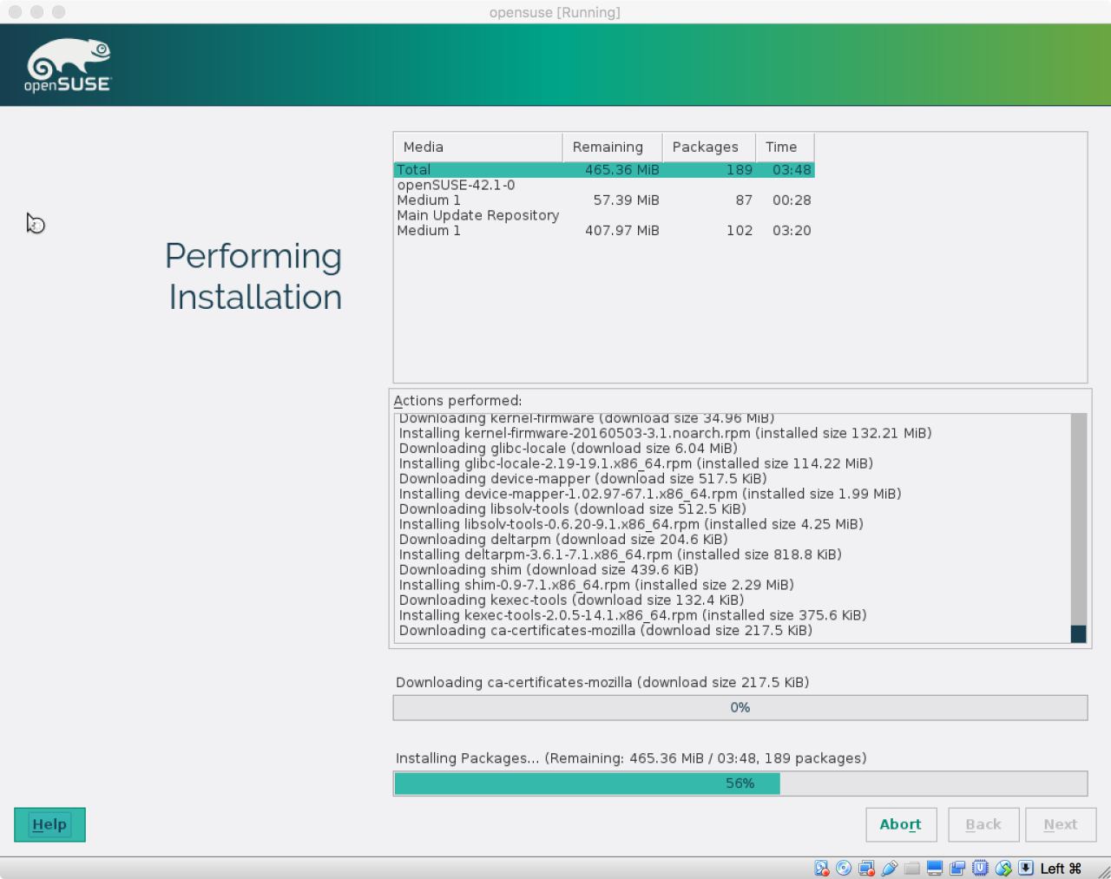Click the Time column header
Viewport: 1111px width, 879px height.
pyautogui.click(x=784, y=147)
